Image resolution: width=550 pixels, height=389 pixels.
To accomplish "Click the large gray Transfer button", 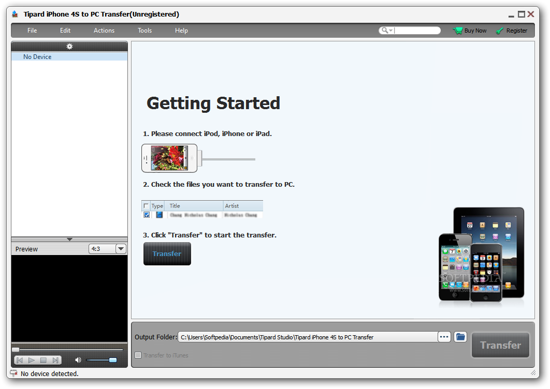I will pos(500,345).
